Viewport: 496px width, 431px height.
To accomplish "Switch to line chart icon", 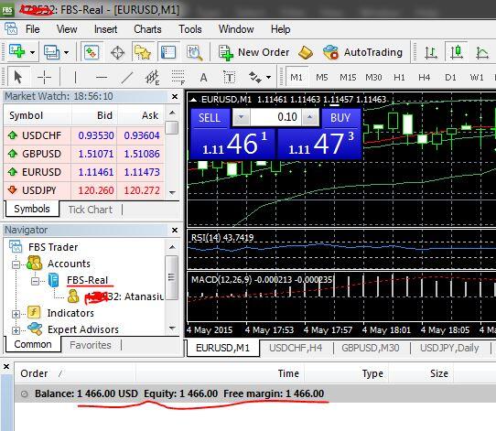I will [x=482, y=52].
